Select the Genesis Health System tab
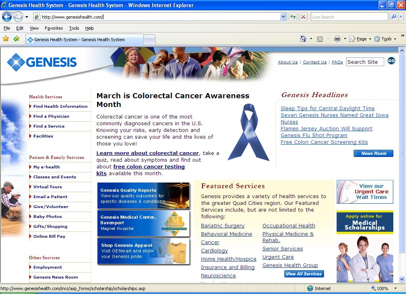 [x=84, y=40]
